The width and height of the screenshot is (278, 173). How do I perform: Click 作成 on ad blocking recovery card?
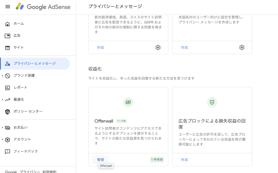(184, 160)
